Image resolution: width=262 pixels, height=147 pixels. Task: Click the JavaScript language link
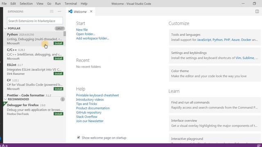[x=204, y=40]
